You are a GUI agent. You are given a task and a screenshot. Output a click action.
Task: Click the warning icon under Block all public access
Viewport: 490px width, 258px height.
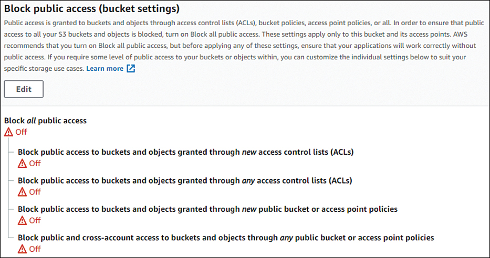click(x=9, y=132)
